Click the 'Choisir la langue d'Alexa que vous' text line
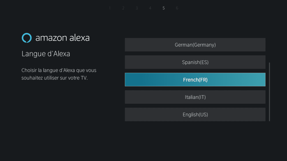287x161 pixels. click(59, 70)
